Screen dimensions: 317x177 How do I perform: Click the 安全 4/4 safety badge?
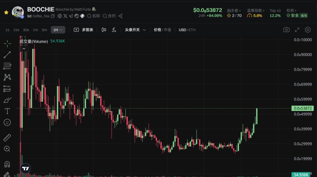(297, 15)
